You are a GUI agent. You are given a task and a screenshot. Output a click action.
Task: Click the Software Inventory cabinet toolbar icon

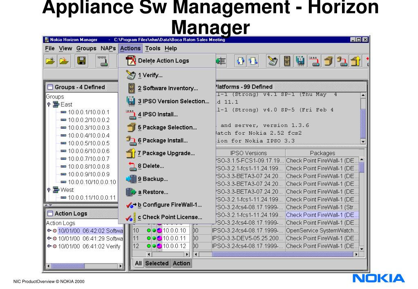287,61
